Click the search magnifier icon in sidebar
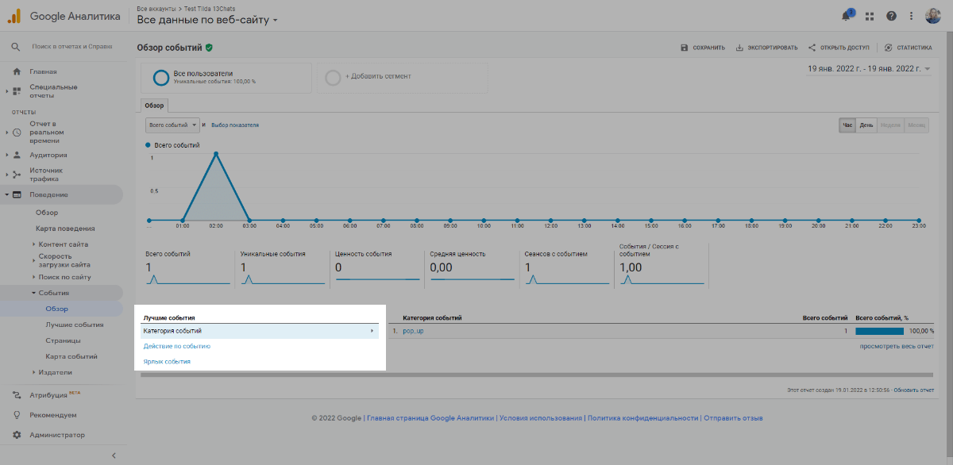 pos(15,47)
